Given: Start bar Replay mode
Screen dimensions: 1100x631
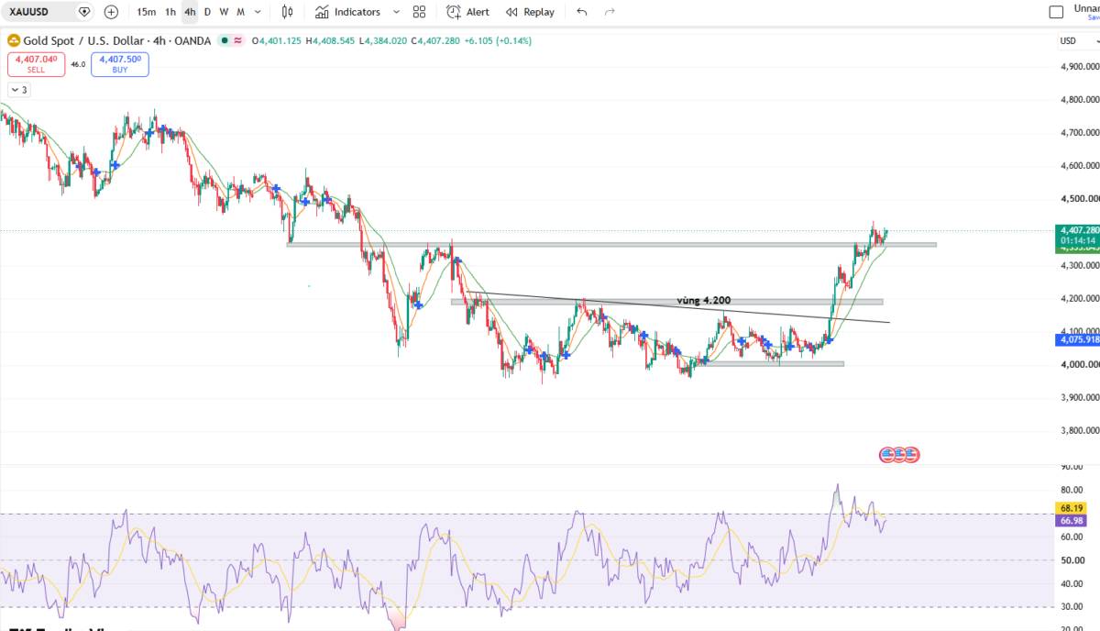Looking at the screenshot, I should 531,12.
